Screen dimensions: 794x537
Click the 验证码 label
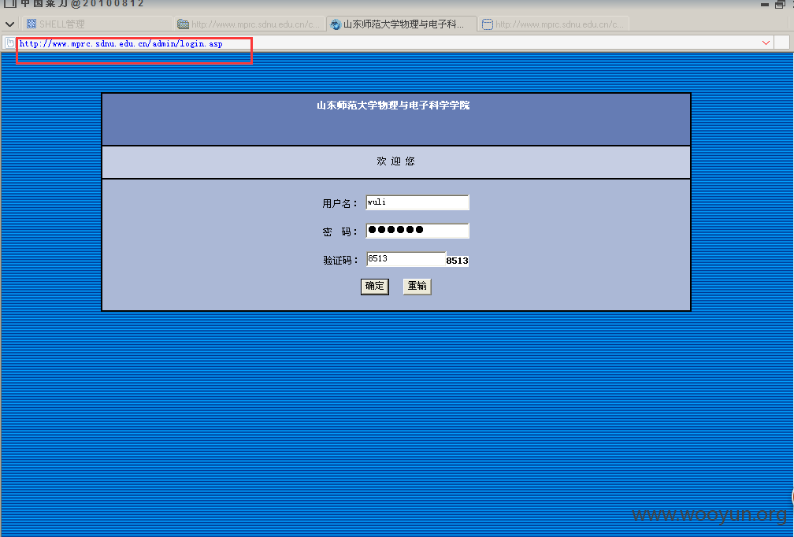coord(340,260)
